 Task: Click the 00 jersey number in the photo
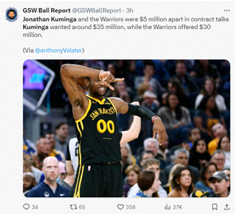(x=105, y=126)
